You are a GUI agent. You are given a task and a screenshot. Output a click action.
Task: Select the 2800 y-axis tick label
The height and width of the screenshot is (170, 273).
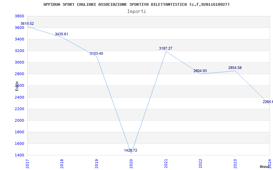(19, 74)
